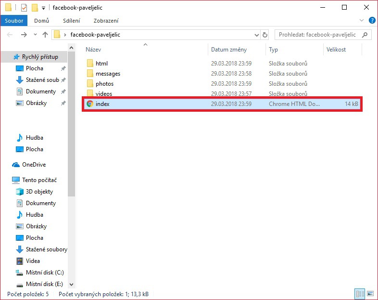Viewport: 378px width, 300px height.
Task: Expand the address bar history dropdown
Action: pos(256,35)
